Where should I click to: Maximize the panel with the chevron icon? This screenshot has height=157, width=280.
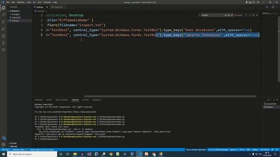[x=274, y=100]
